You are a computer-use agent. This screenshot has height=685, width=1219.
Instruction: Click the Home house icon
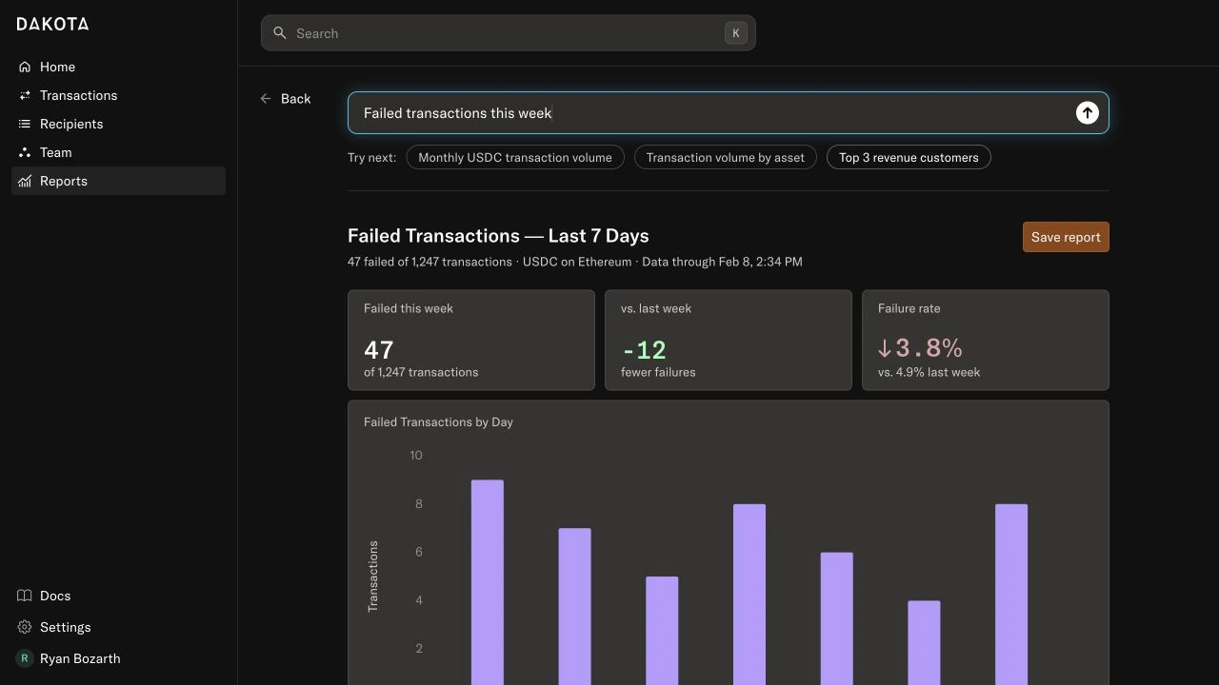25,67
